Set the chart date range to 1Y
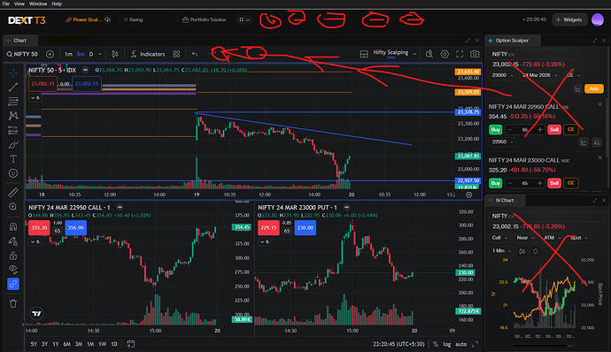The width and height of the screenshot is (611, 352). [x=56, y=344]
